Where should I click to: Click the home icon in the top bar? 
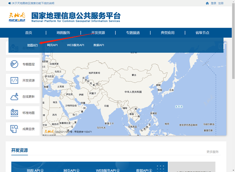click(x=207, y=3)
